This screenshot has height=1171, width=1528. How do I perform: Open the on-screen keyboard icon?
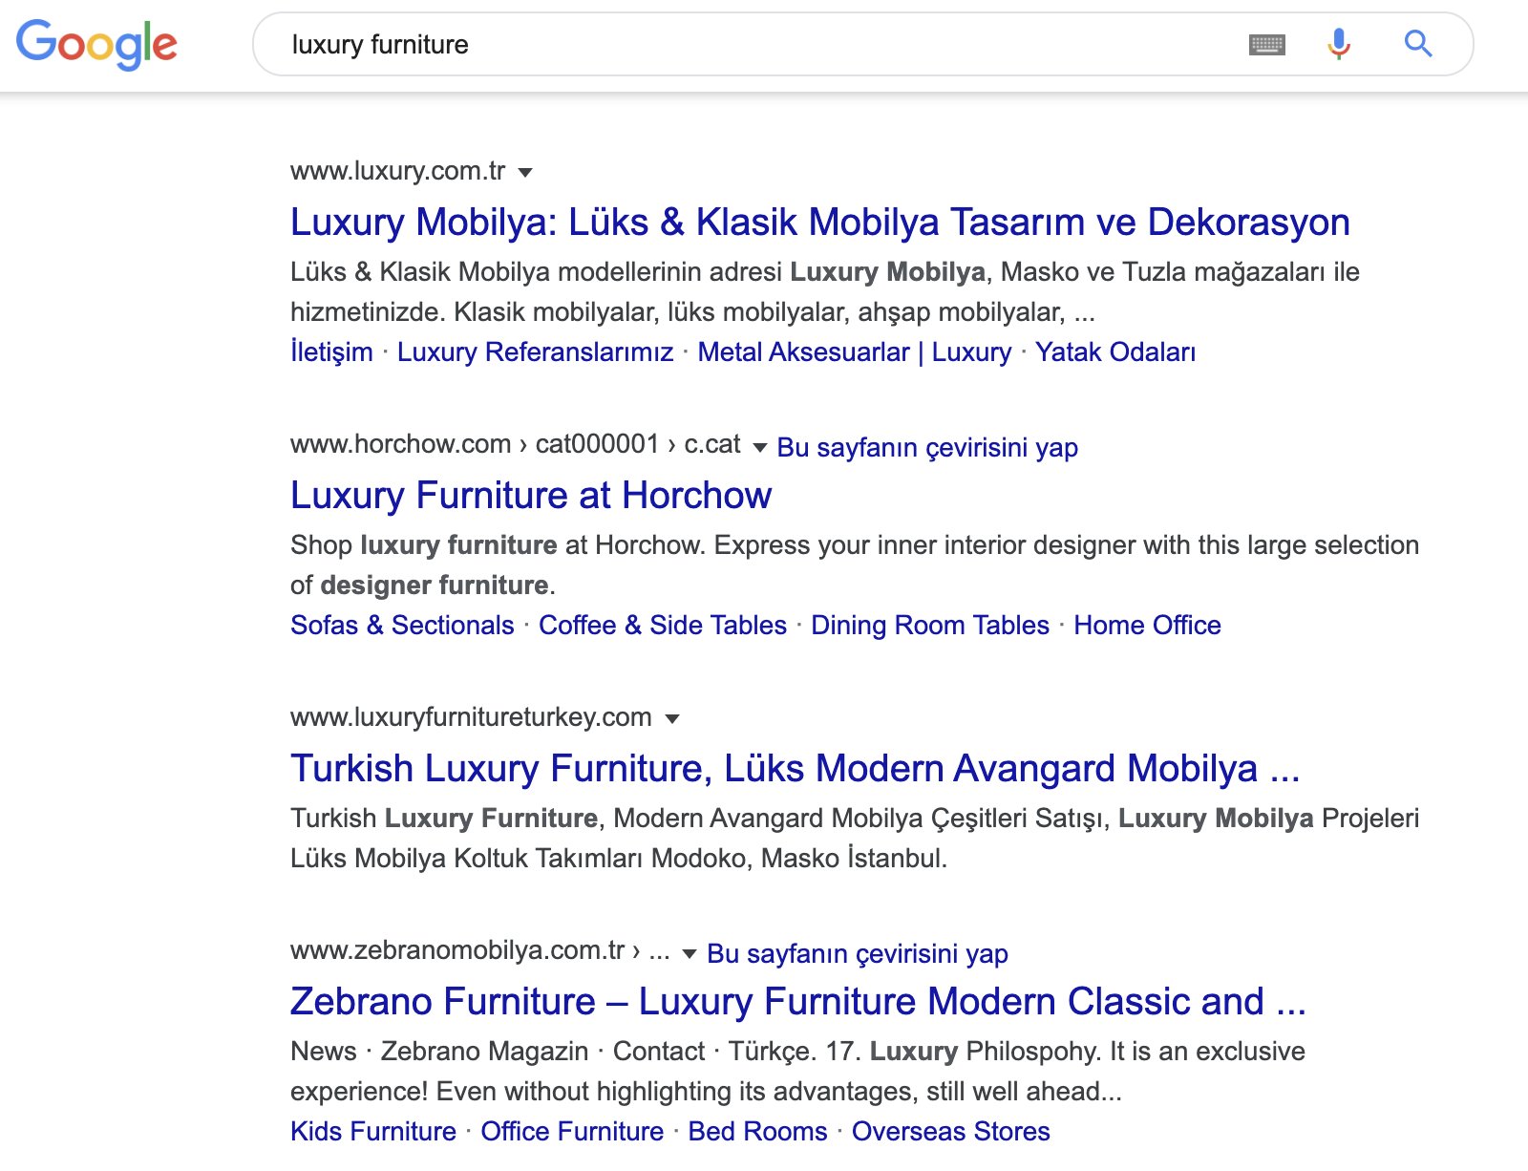pyautogui.click(x=1267, y=44)
